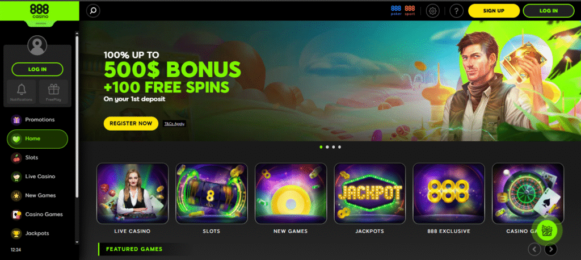This screenshot has height=260, width=581.
Task: Click the floating green gift box icon
Action: coord(546,230)
